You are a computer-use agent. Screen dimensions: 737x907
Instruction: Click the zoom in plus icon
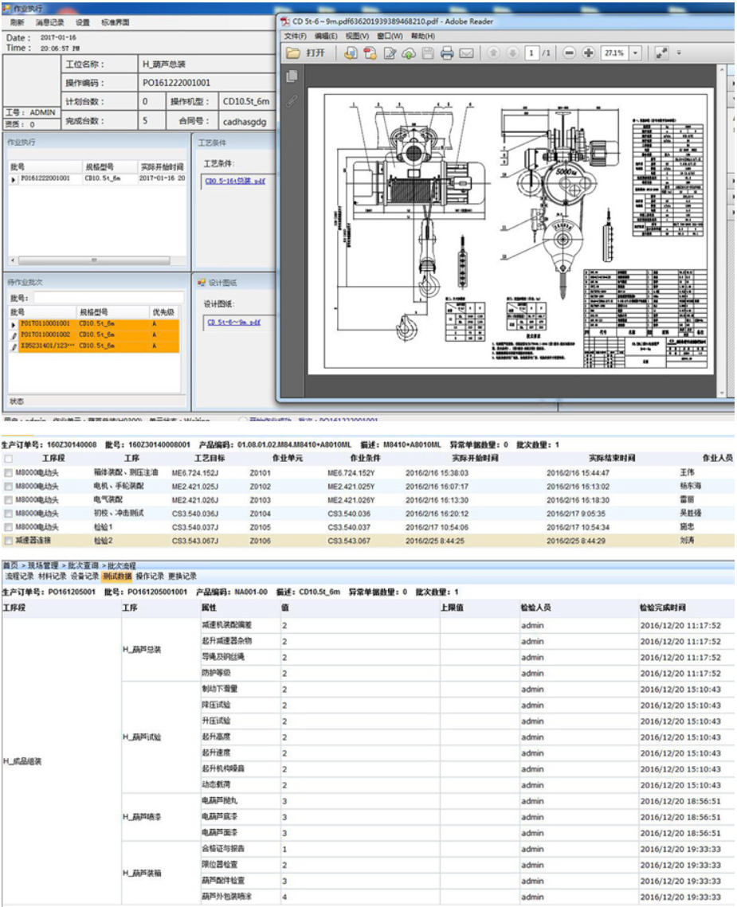[x=589, y=53]
